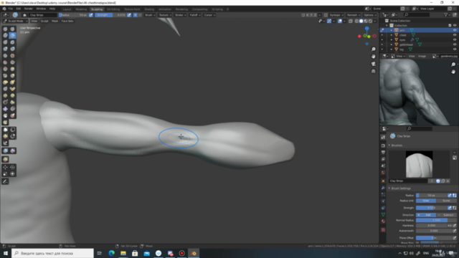459x258 pixels.
Task: Open the Falloff dropdown in header
Action: coord(194,15)
